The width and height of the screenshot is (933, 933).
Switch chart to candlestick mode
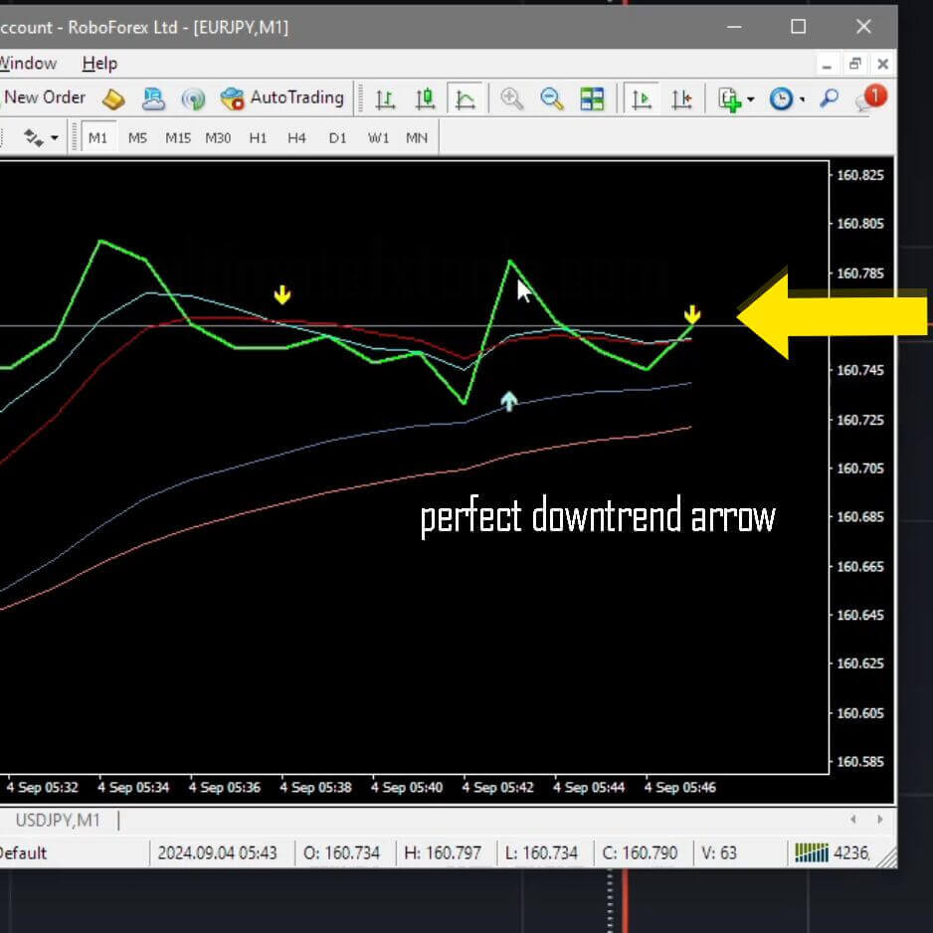426,98
